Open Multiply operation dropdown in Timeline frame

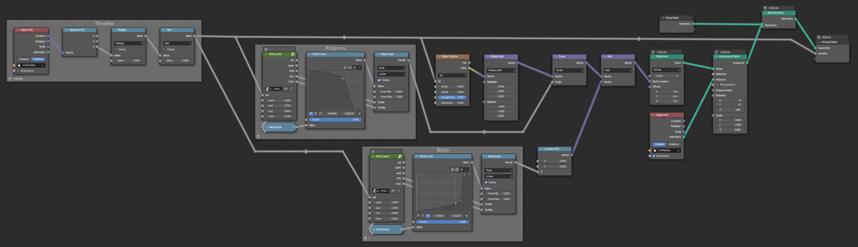[129, 43]
